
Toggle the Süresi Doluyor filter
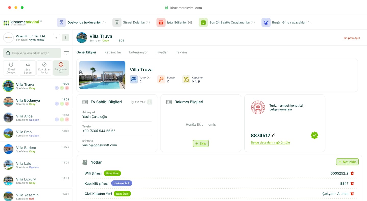click(11, 68)
